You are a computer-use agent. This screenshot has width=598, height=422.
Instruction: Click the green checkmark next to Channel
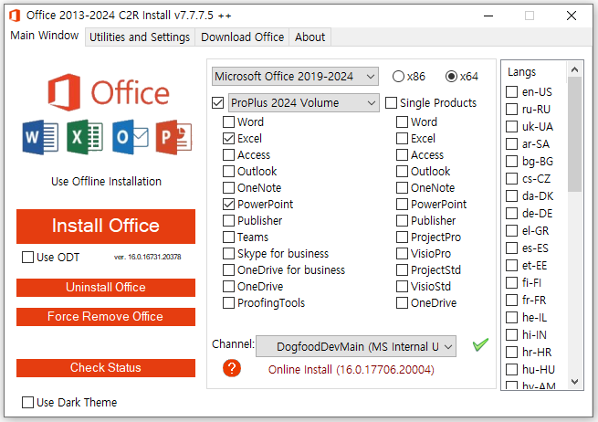click(480, 345)
